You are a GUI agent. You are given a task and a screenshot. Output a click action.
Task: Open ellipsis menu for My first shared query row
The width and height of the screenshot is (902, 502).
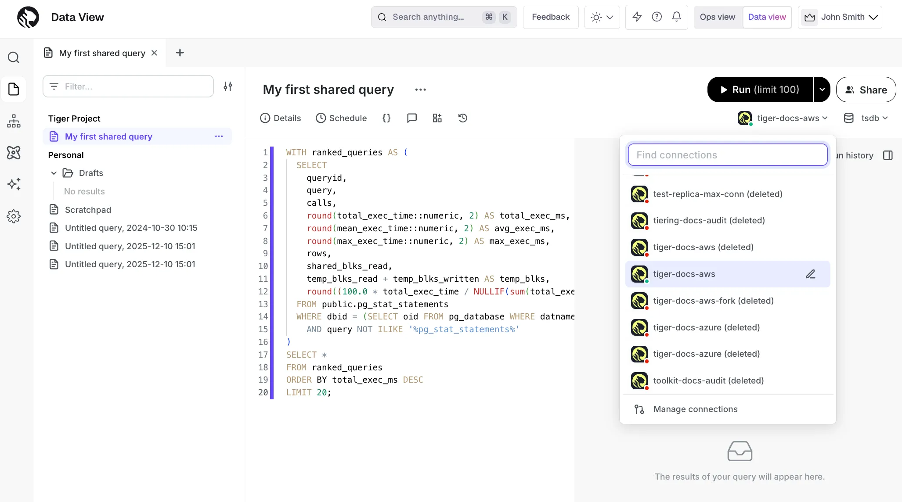[219, 136]
